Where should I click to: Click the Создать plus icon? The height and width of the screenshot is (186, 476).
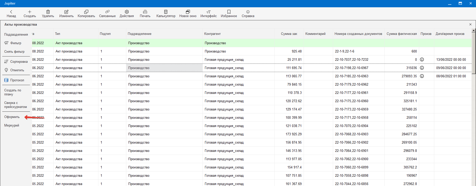click(30, 12)
